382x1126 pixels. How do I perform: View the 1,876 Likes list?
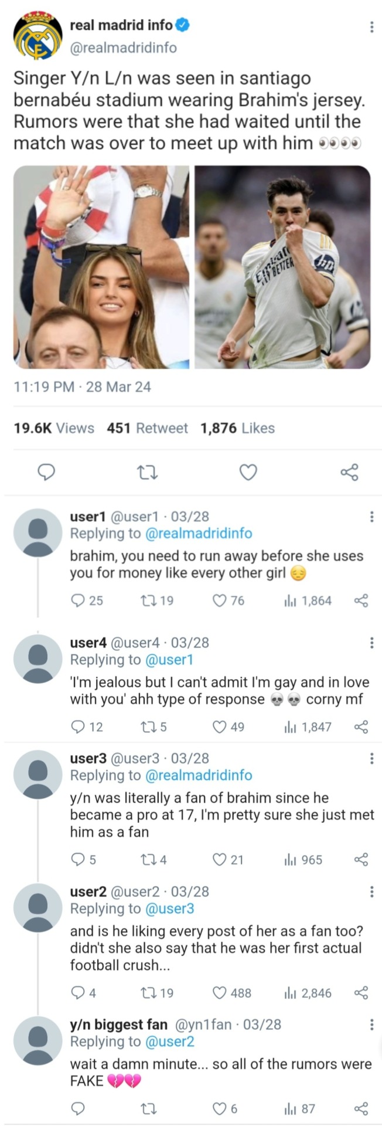point(237,428)
